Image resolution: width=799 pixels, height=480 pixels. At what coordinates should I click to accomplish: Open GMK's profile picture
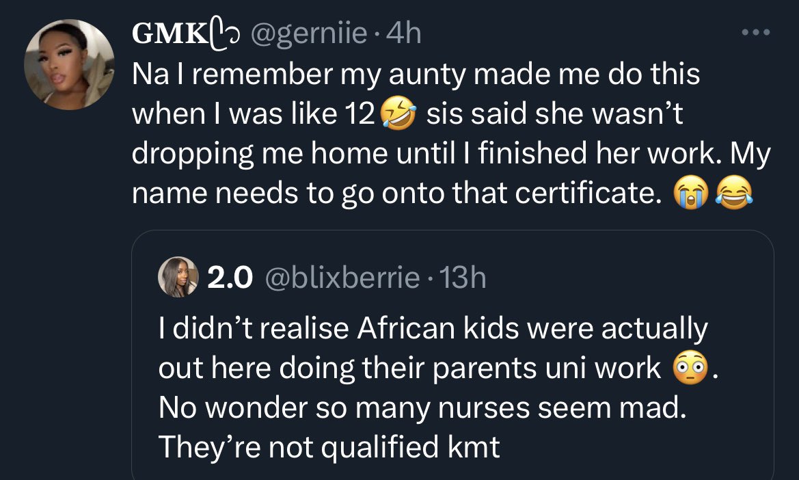69,64
